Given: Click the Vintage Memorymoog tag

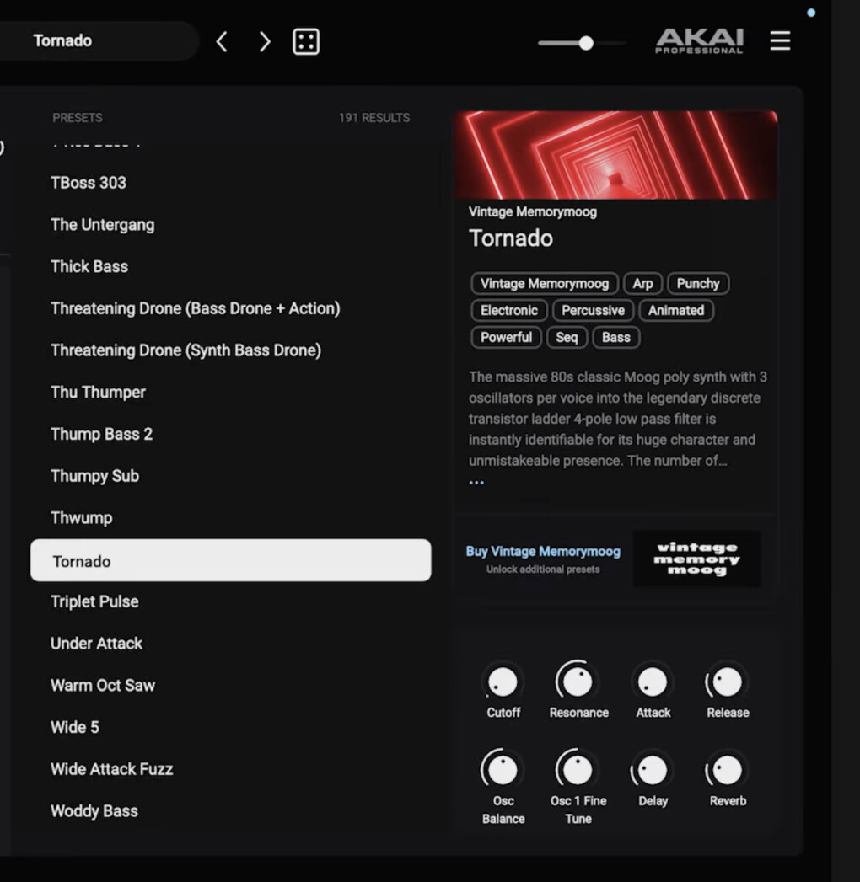Looking at the screenshot, I should point(545,284).
